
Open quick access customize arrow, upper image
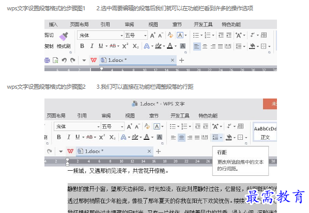(84, 60)
